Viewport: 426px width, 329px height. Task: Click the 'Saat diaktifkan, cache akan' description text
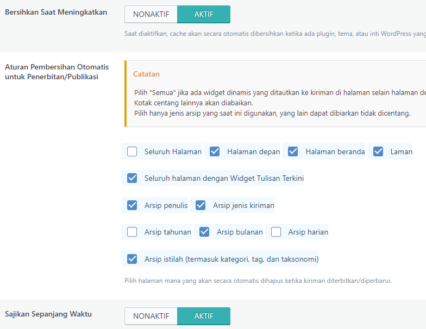coord(275,34)
